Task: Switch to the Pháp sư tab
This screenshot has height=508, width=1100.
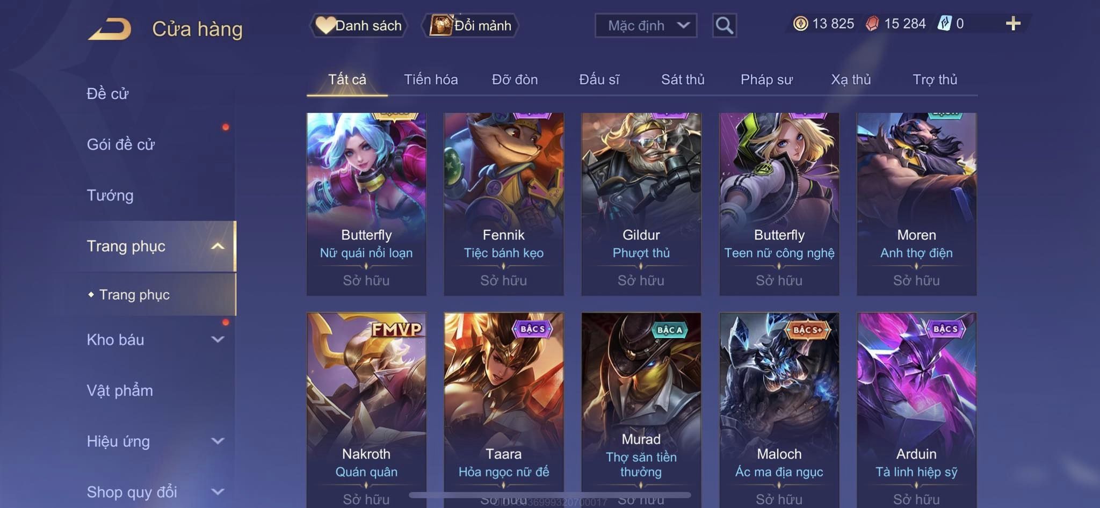Action: [x=766, y=79]
